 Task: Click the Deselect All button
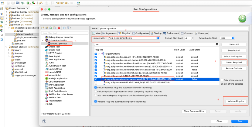234,50
